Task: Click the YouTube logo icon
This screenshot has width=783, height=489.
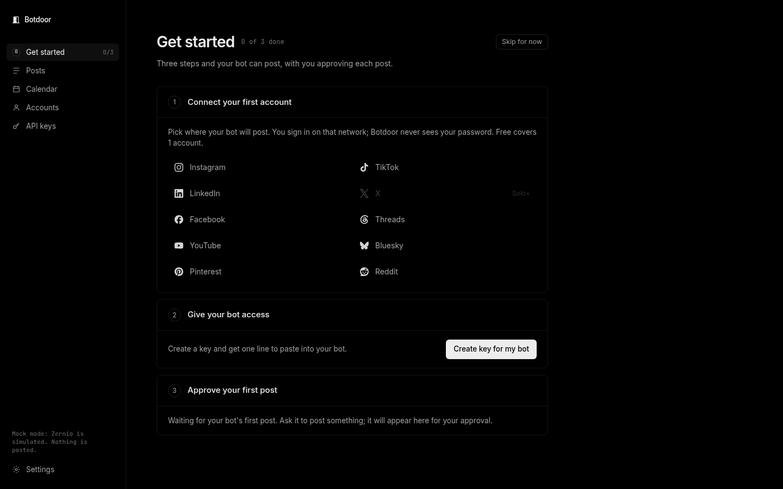Action: 179,246
